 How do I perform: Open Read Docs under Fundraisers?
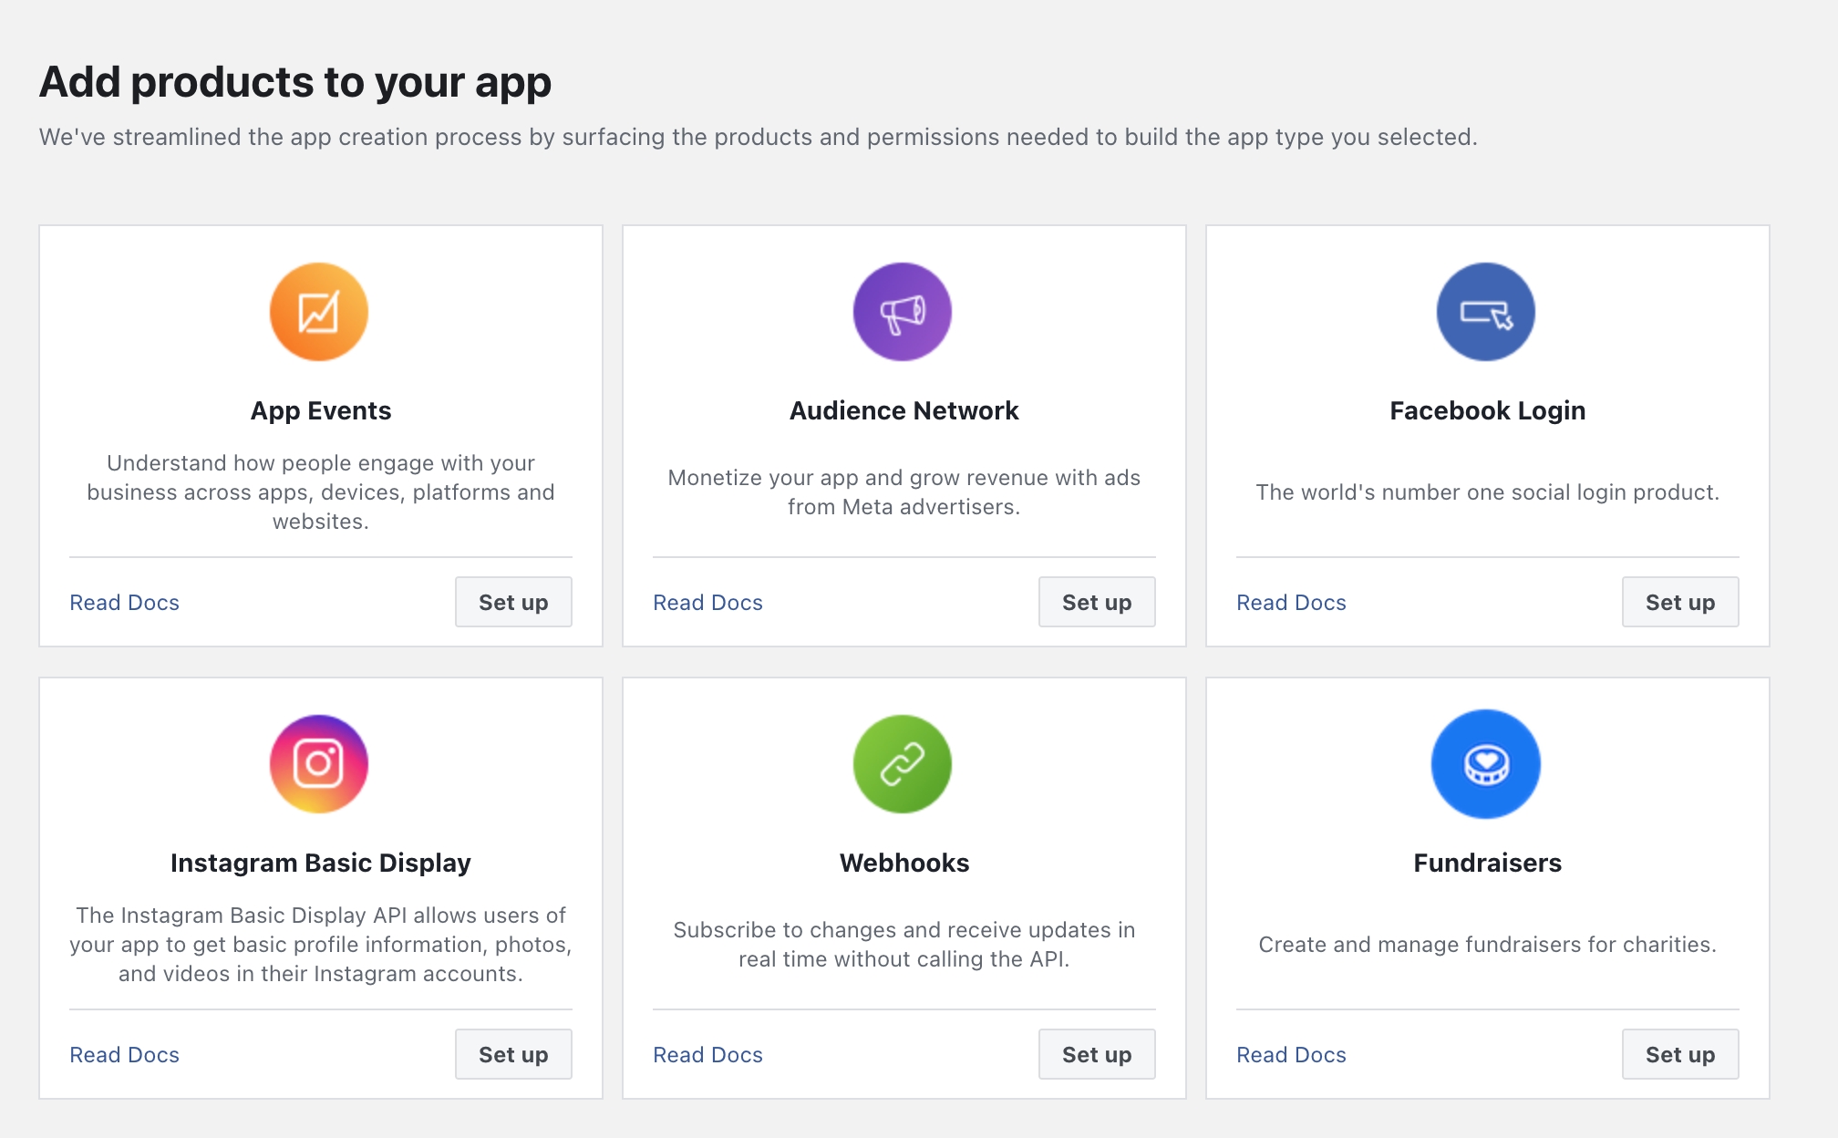(1292, 1055)
